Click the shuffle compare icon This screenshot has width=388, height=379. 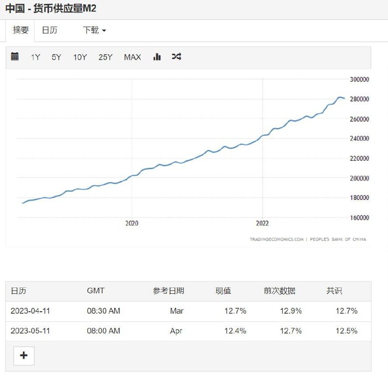tap(177, 57)
